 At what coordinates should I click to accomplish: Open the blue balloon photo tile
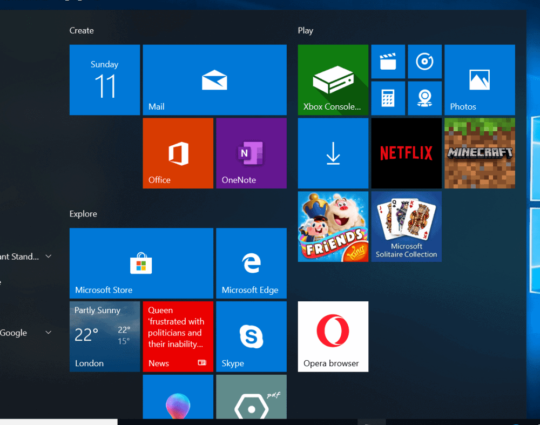tap(178, 400)
